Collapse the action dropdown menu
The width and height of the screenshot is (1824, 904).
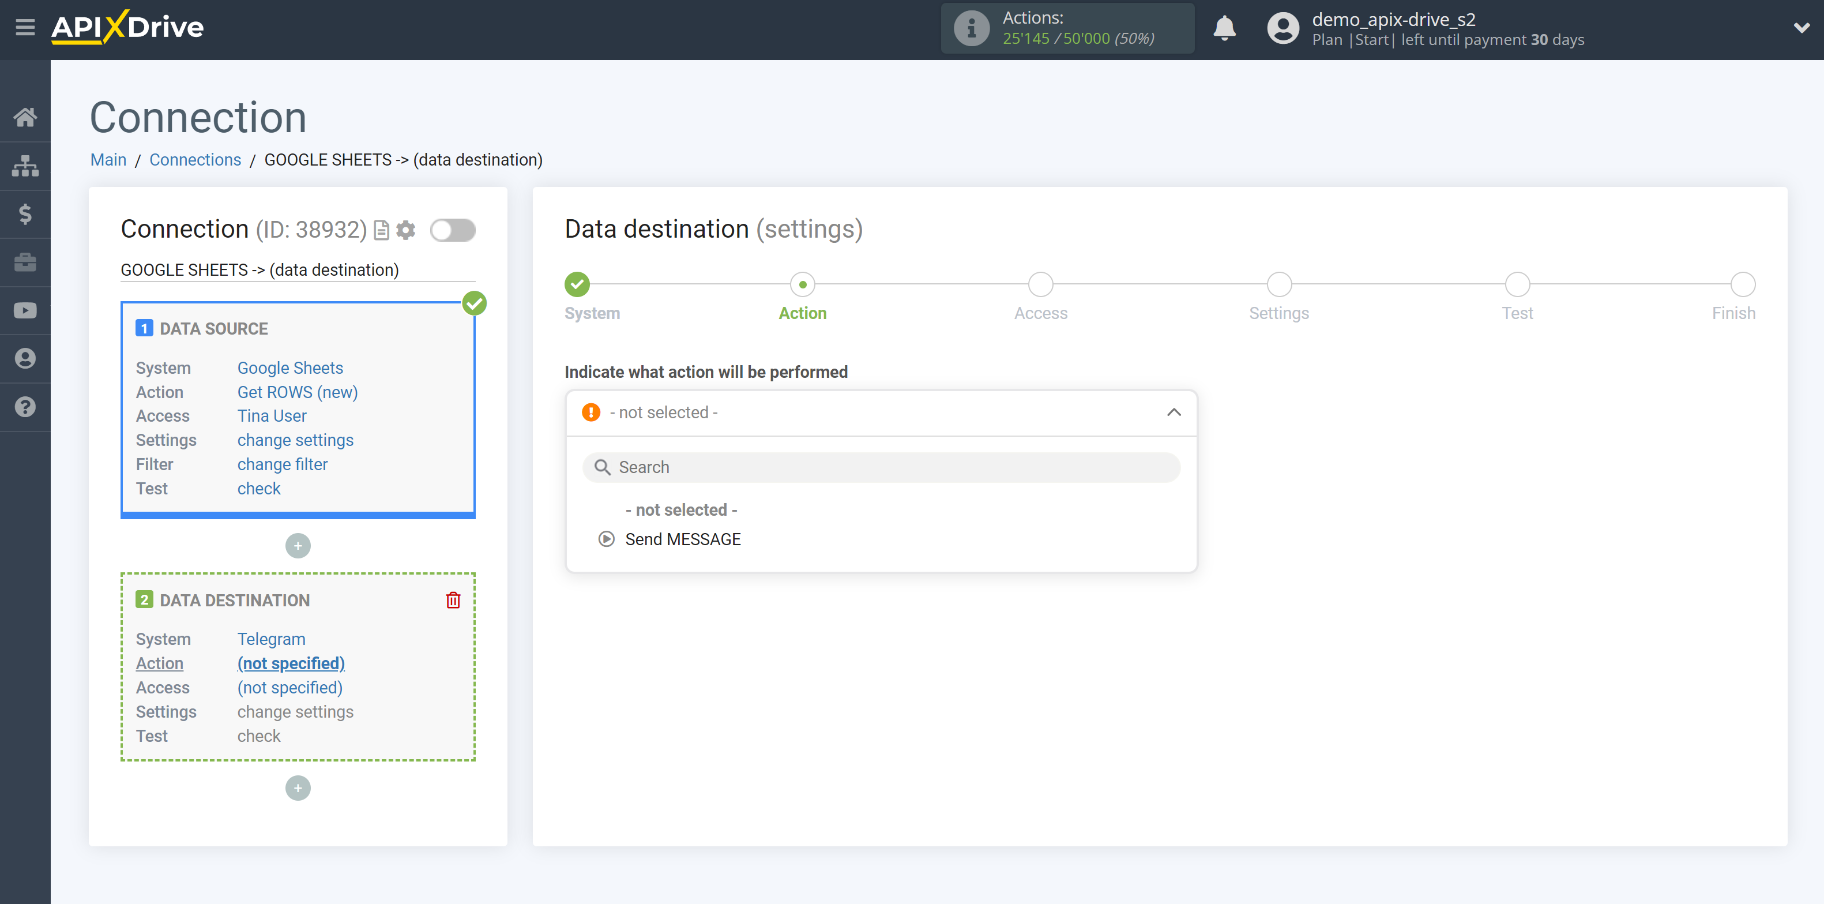click(x=1176, y=412)
